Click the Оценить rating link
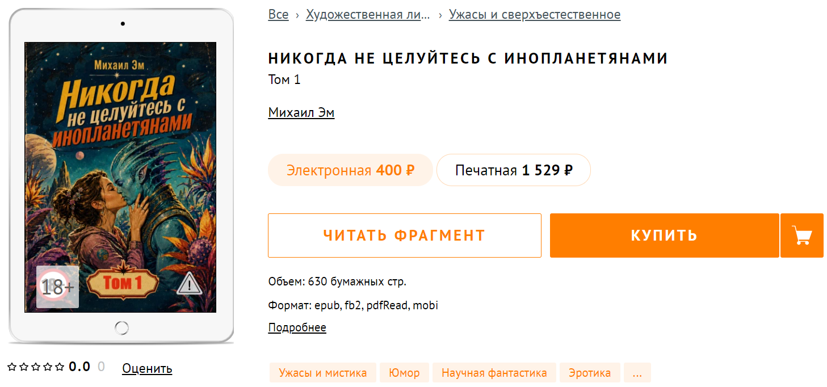 147,368
